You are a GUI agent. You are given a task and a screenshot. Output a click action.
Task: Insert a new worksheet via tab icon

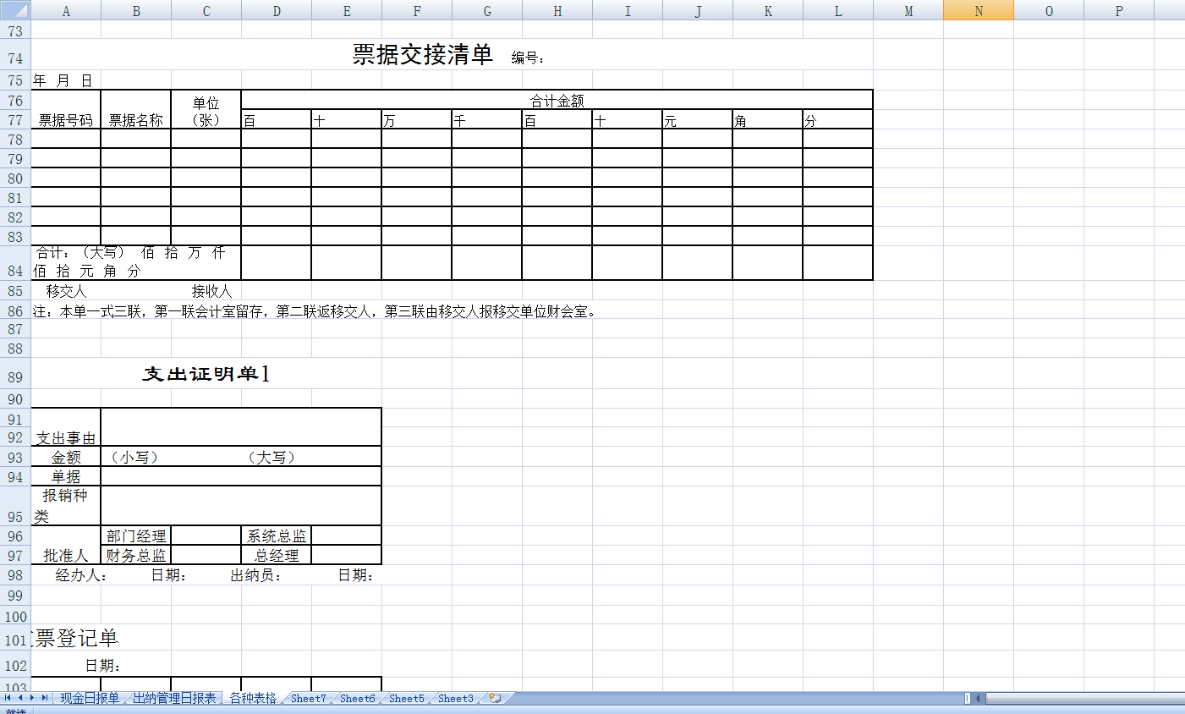tap(495, 698)
